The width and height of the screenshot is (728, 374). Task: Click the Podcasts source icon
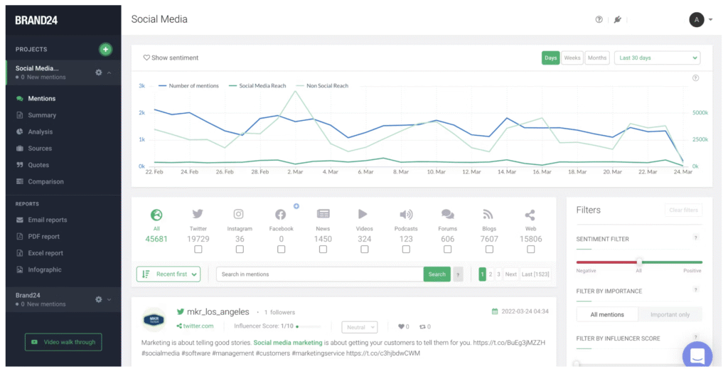tap(406, 214)
